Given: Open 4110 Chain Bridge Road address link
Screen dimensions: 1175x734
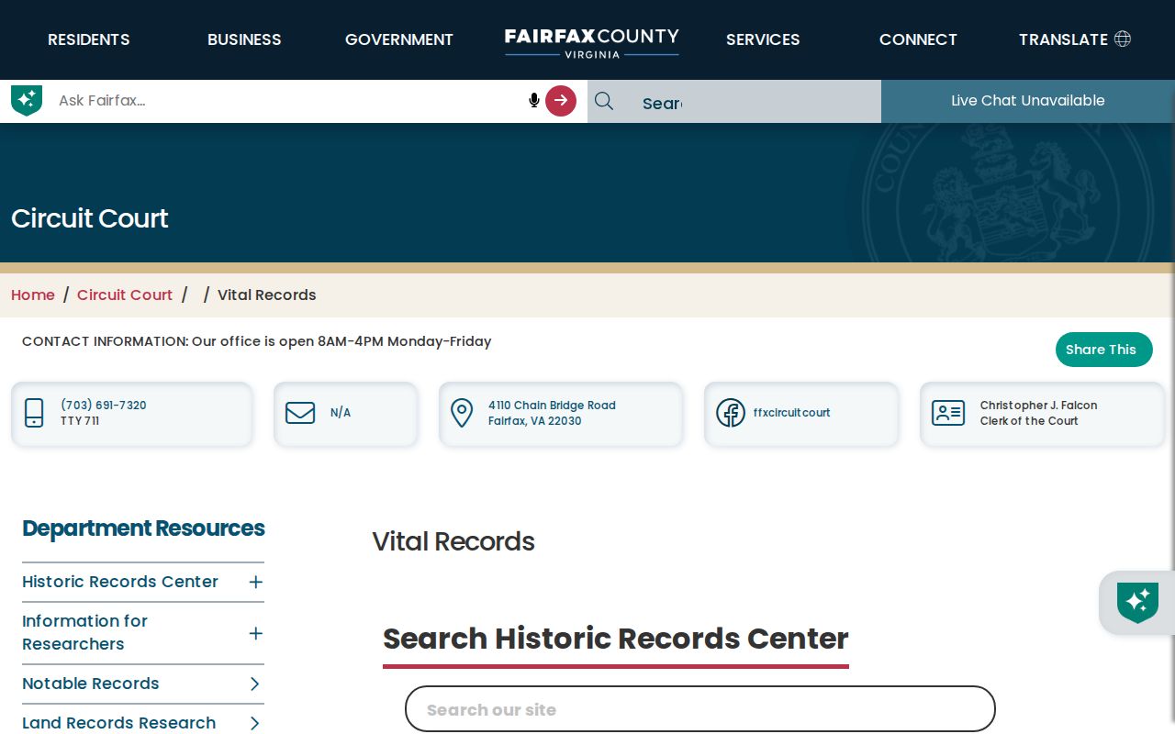Looking at the screenshot, I should (552, 413).
